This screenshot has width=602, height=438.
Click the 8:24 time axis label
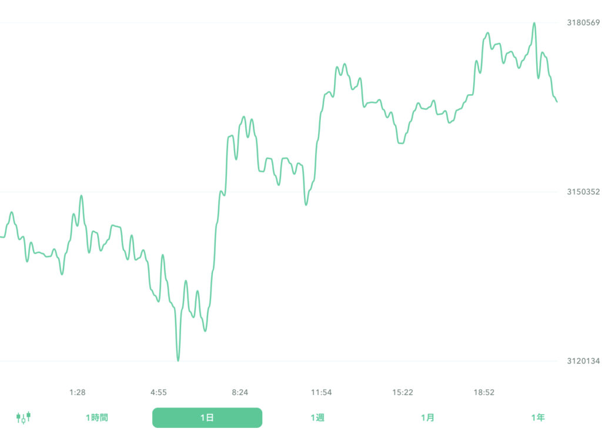240,393
